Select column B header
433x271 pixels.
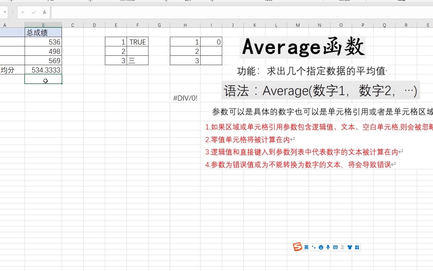click(43, 25)
